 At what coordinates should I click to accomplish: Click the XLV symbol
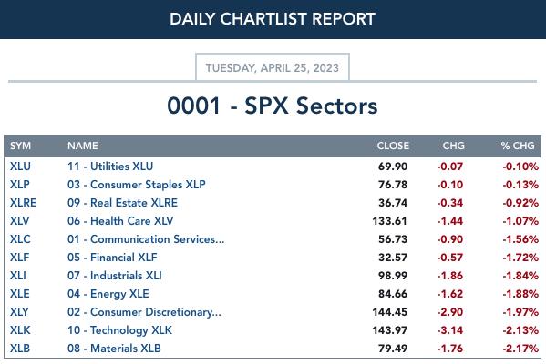point(19,221)
